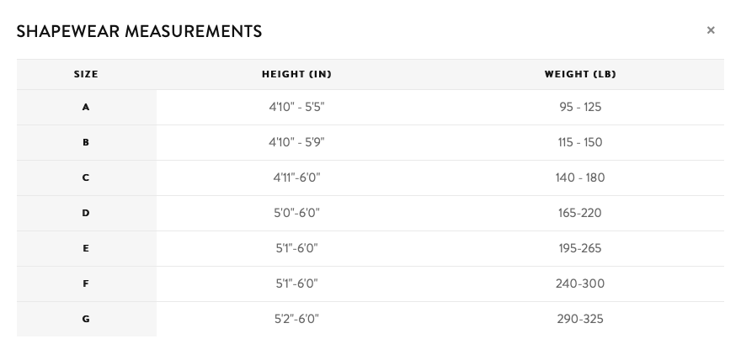
Task: Click weight cell 165-220
Action: (580, 214)
